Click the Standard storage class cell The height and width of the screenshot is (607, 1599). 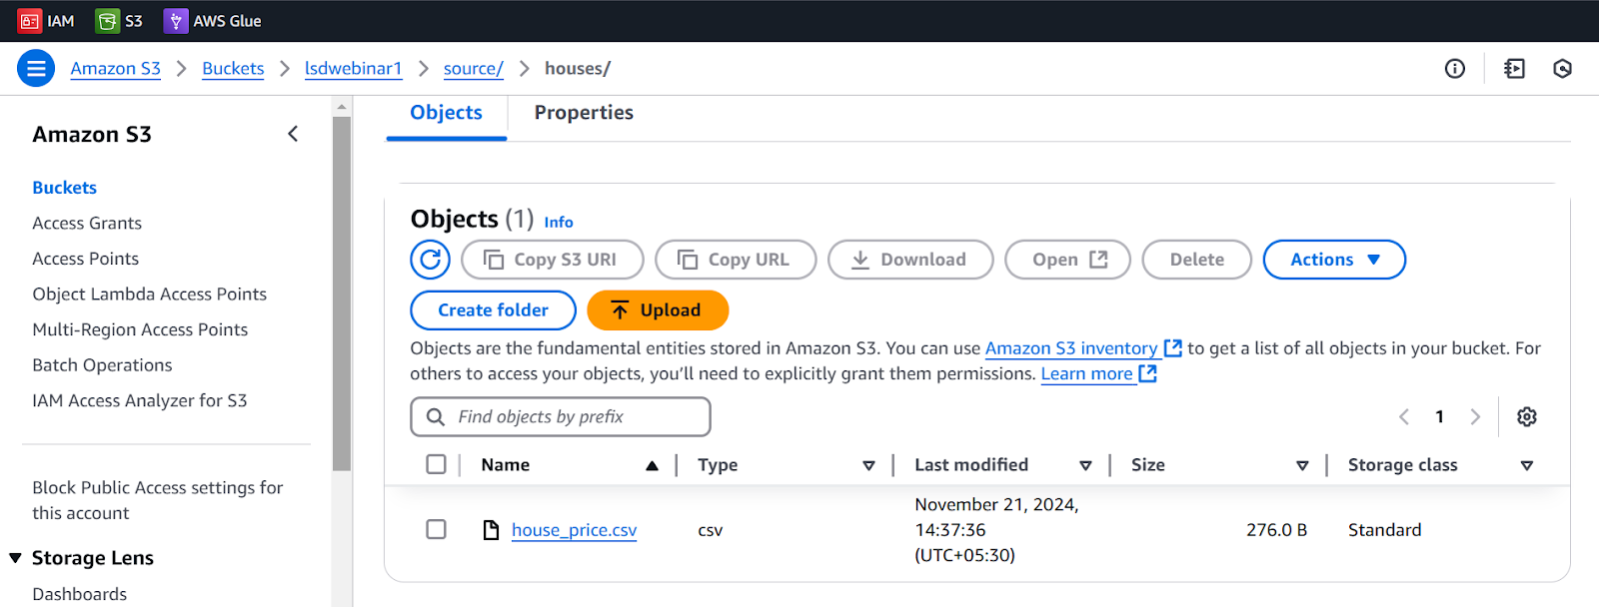[1384, 530]
